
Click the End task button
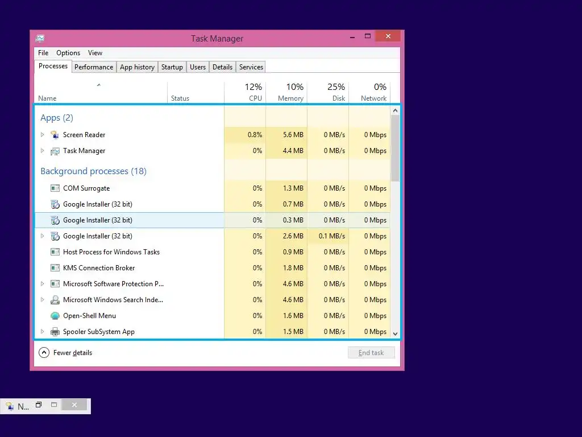click(x=371, y=353)
